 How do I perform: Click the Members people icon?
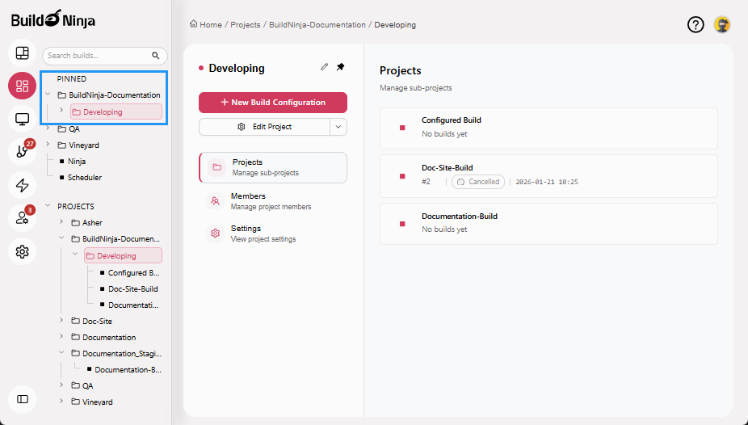coord(215,201)
